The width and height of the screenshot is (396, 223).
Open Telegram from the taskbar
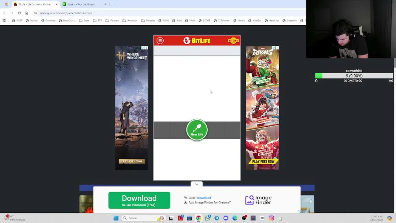pyautogui.click(x=217, y=218)
